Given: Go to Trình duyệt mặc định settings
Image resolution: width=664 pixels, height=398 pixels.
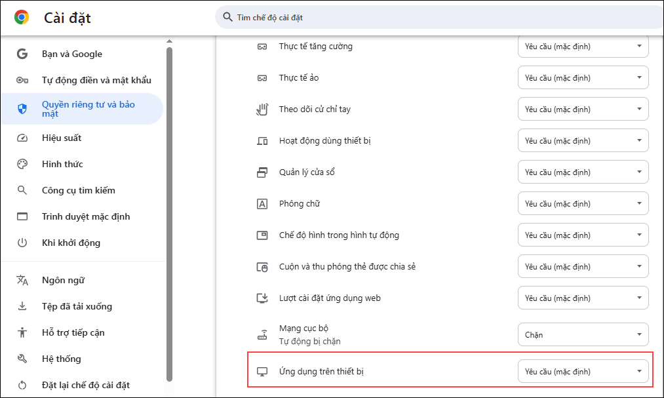Looking at the screenshot, I should (x=86, y=216).
